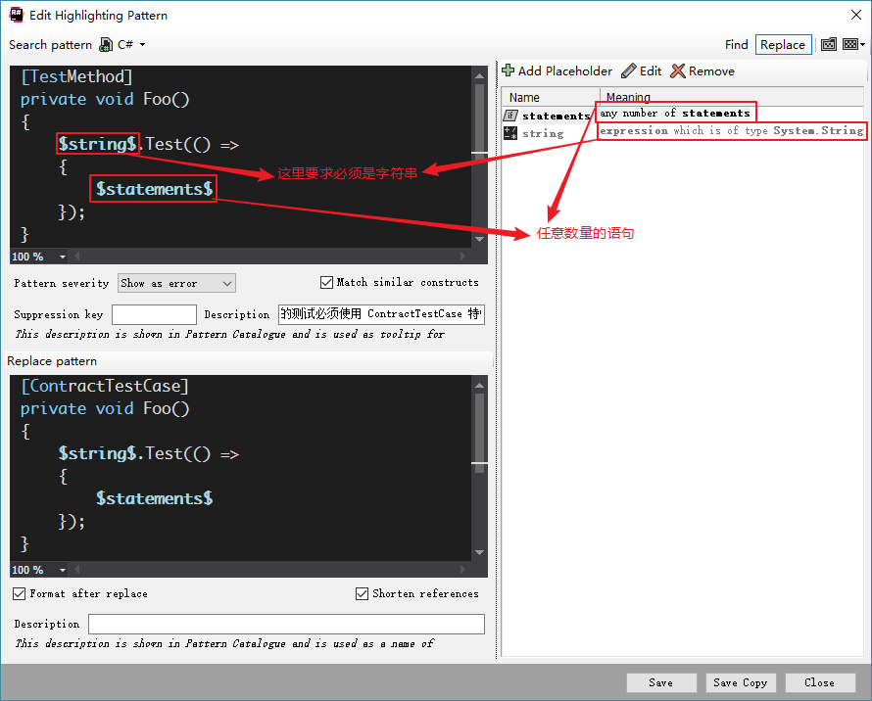The width and height of the screenshot is (872, 701).
Task: Click the Add Placeholder label
Action: [x=565, y=71]
